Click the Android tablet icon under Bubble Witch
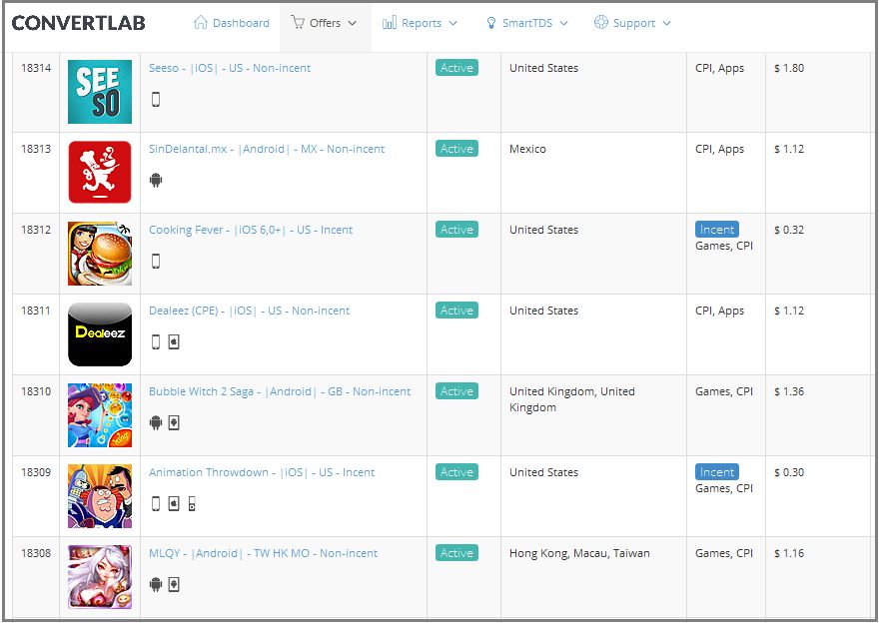Image resolution: width=882 pixels, height=629 pixels. click(x=174, y=422)
